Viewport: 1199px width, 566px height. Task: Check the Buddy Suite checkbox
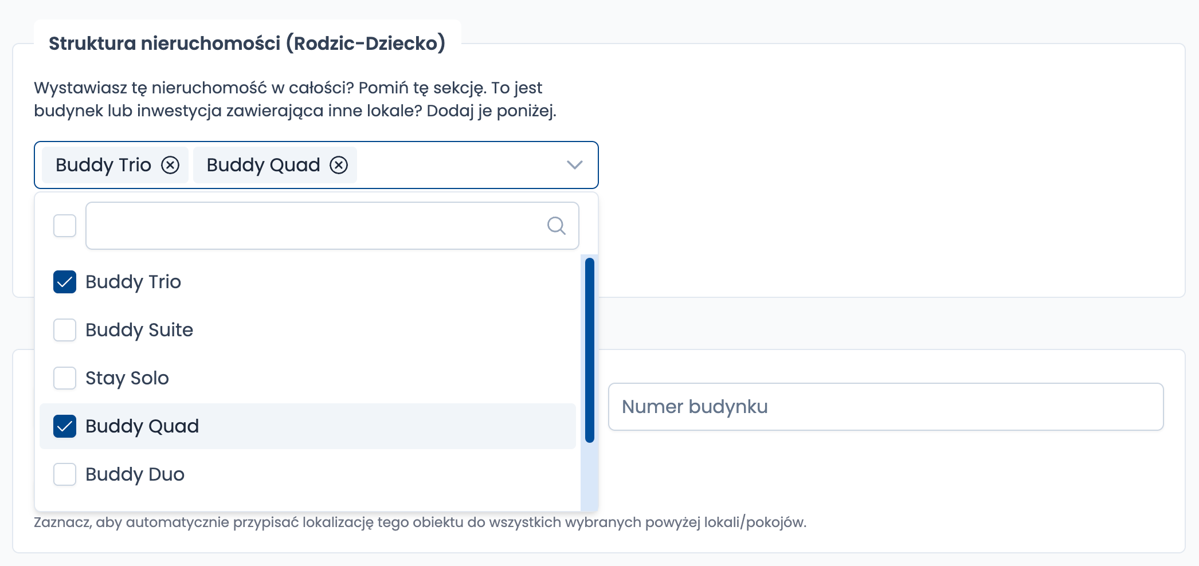(x=65, y=330)
